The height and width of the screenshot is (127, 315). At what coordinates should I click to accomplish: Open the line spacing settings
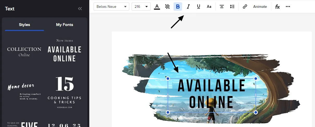[x=232, y=7]
